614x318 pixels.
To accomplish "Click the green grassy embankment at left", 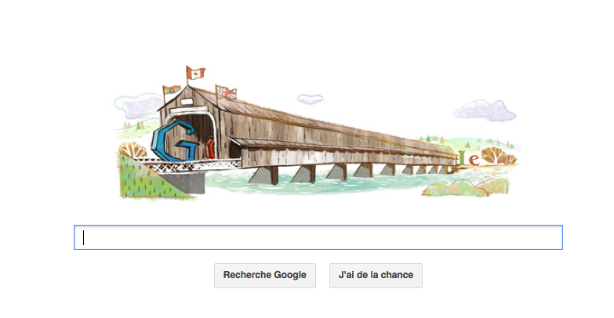I will pos(151,178).
